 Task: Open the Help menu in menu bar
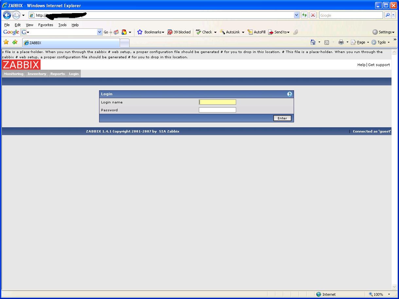[75, 25]
